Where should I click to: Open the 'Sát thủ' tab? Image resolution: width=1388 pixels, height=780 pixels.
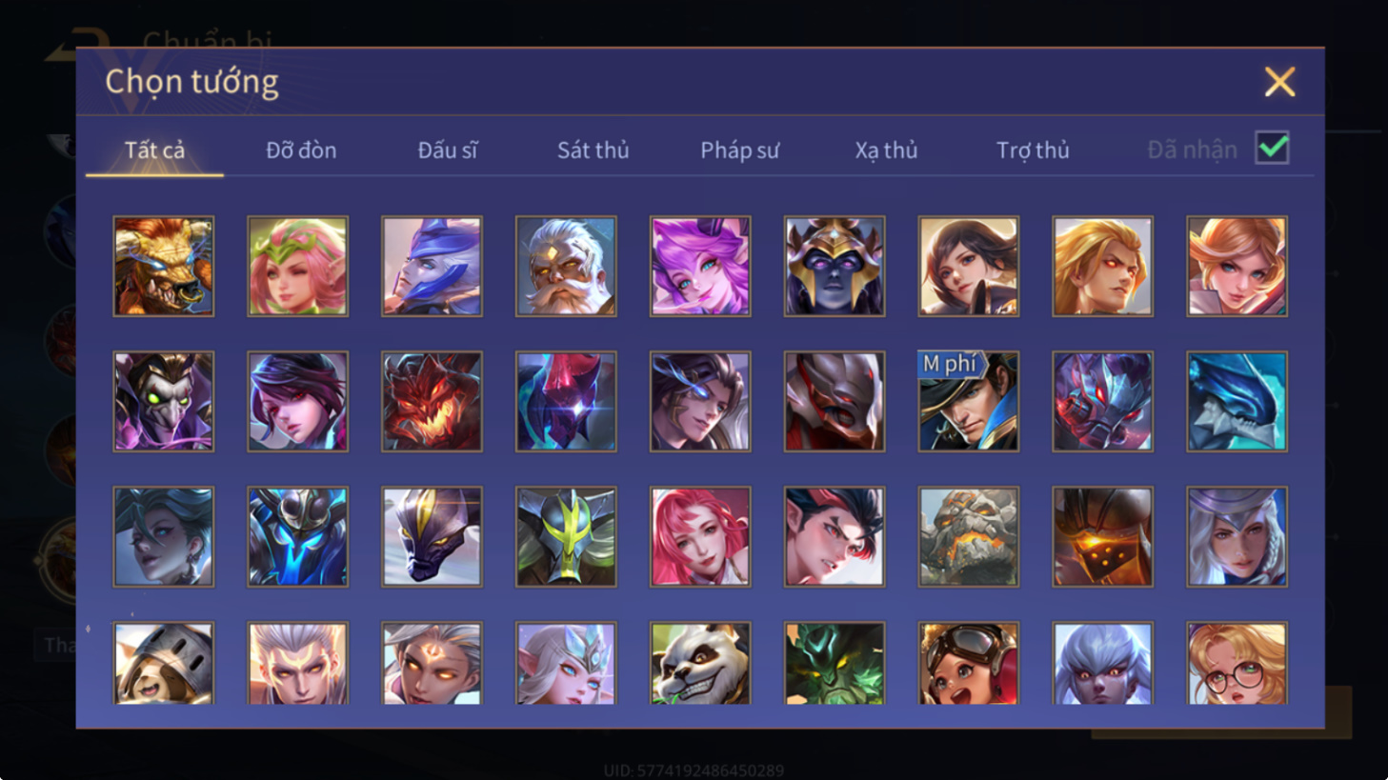point(593,150)
